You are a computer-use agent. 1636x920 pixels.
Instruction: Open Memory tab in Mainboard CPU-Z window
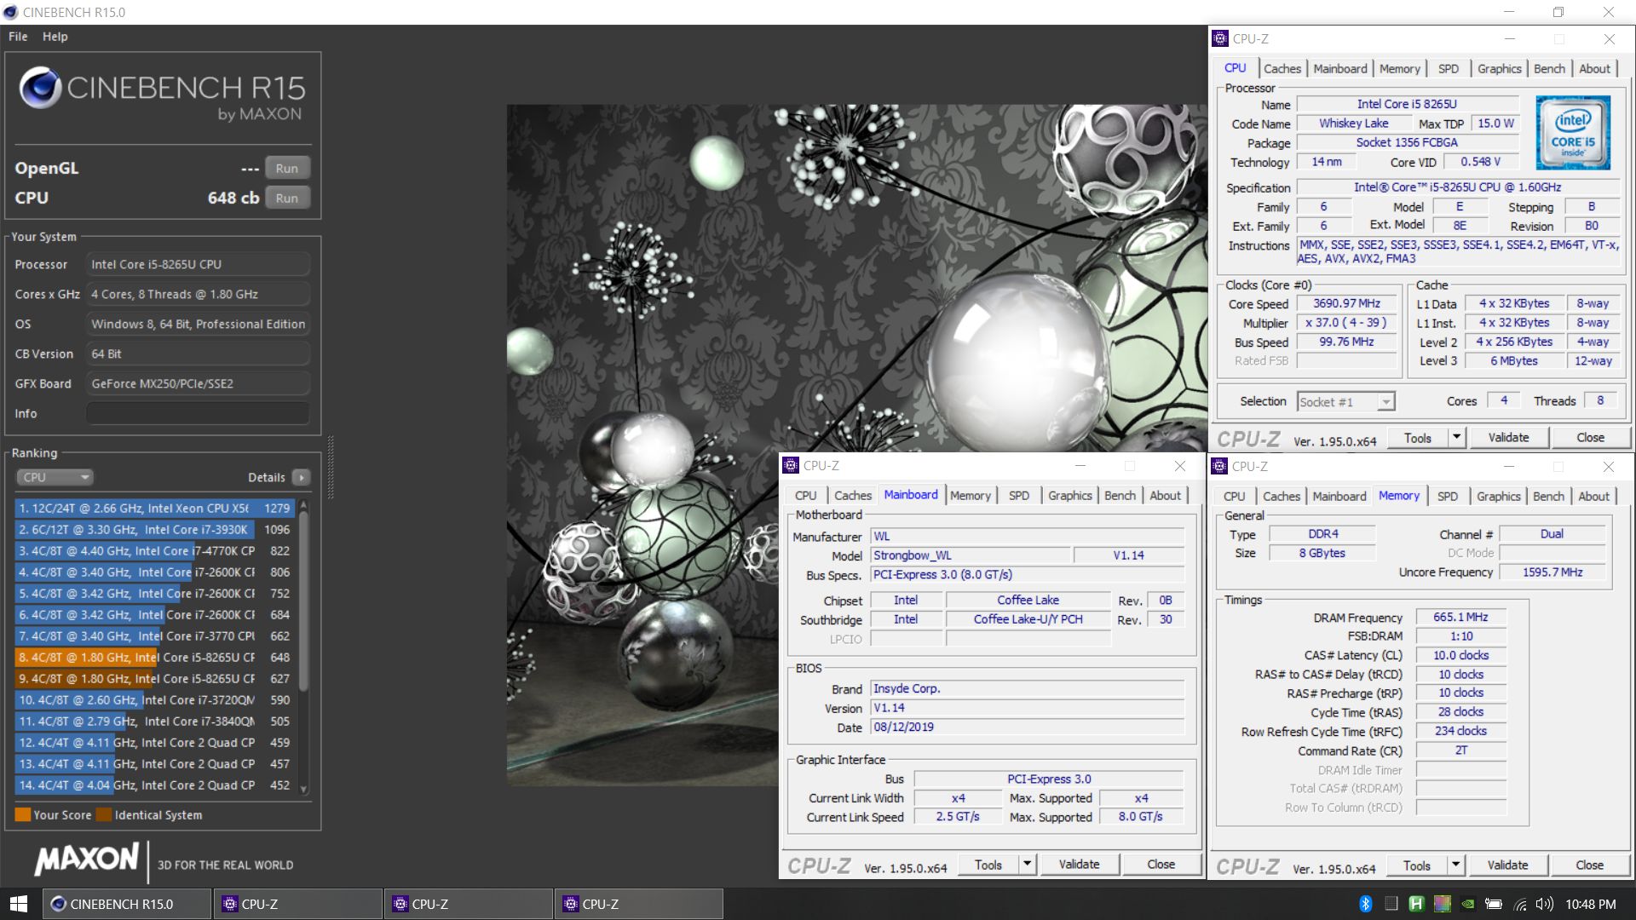click(x=970, y=496)
